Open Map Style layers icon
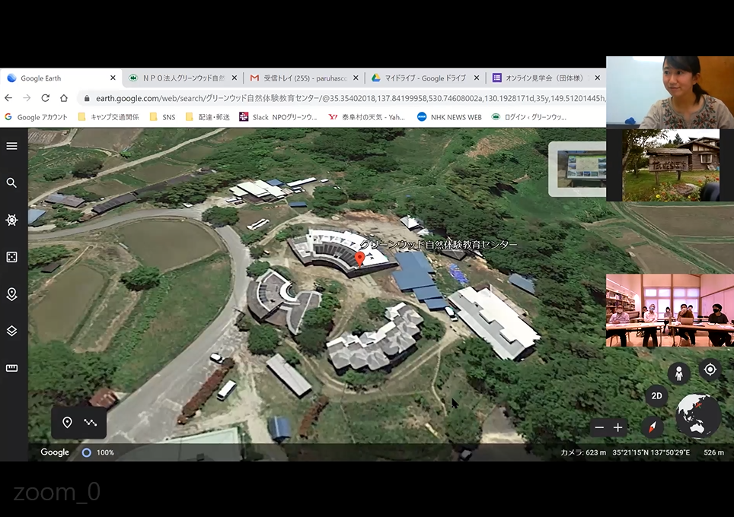This screenshot has width=734, height=517. click(x=11, y=331)
